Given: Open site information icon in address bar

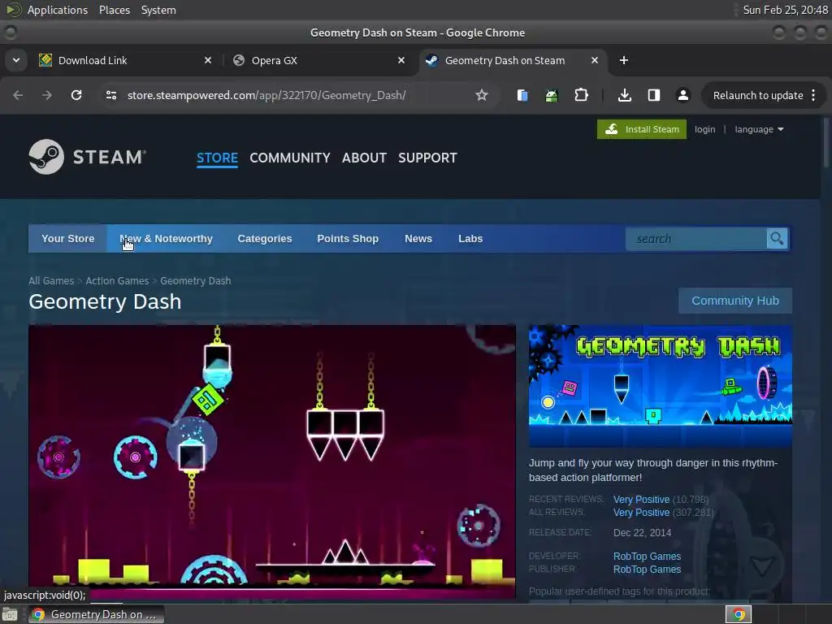Looking at the screenshot, I should coord(110,95).
